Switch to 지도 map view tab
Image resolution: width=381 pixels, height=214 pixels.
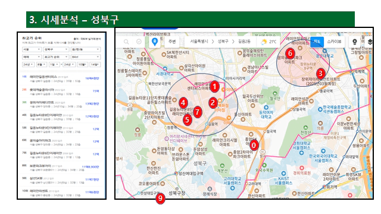tap(317, 42)
